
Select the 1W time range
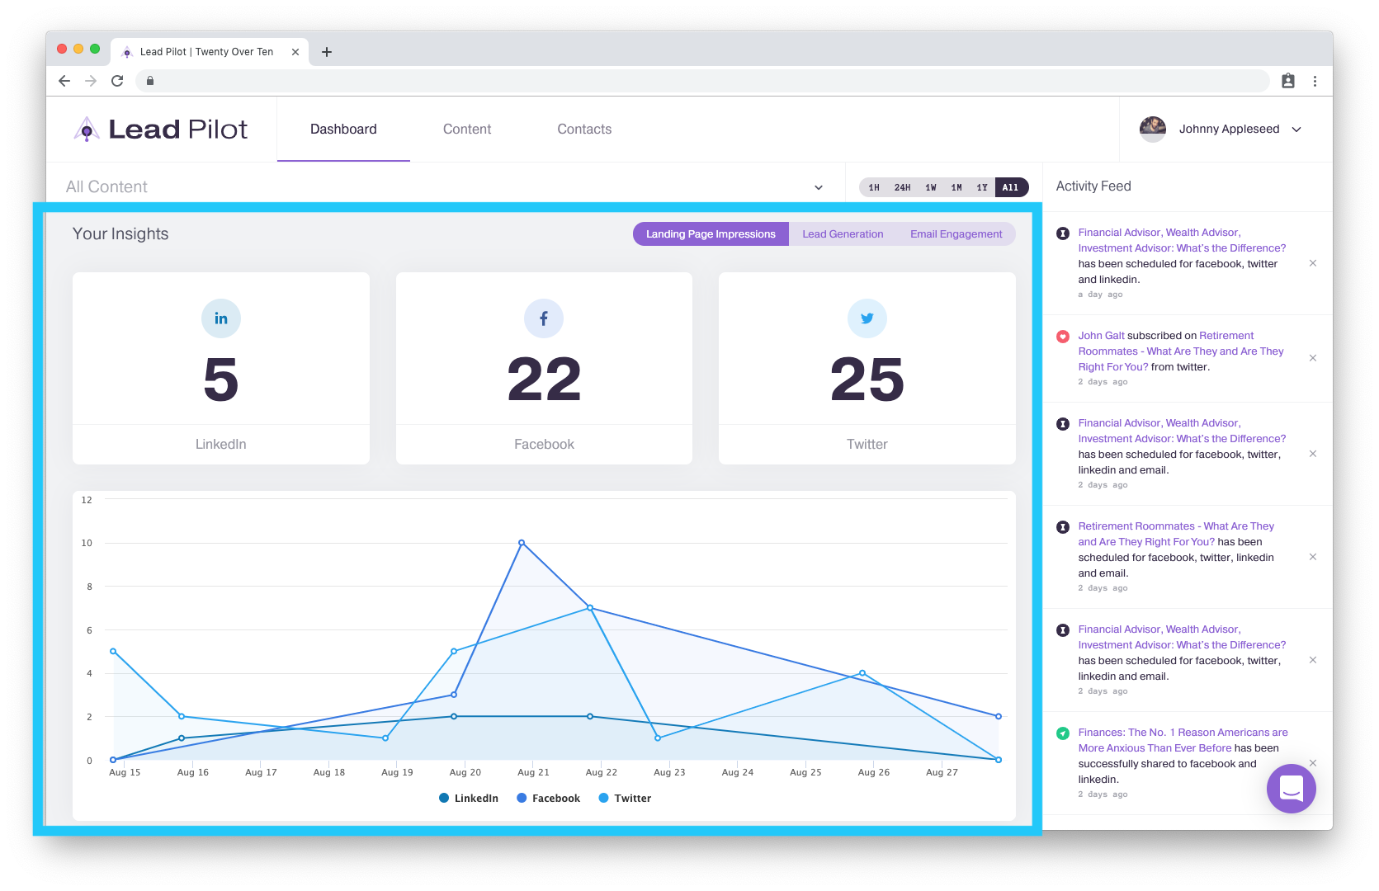(931, 187)
